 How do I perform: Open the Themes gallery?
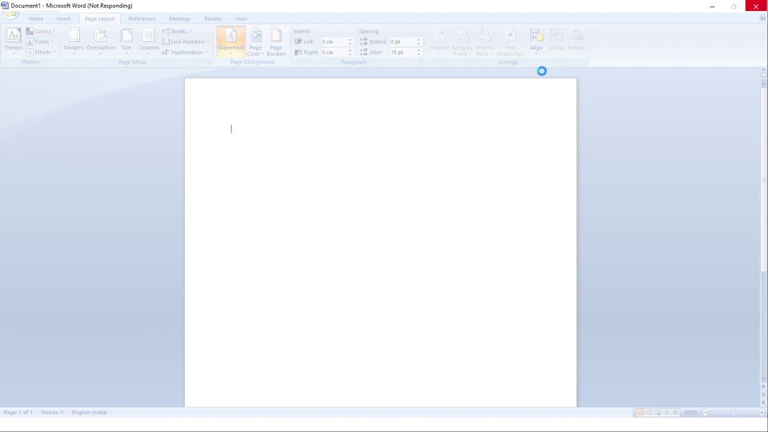pyautogui.click(x=13, y=41)
